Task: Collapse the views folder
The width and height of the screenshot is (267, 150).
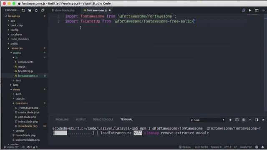Action: (17, 90)
